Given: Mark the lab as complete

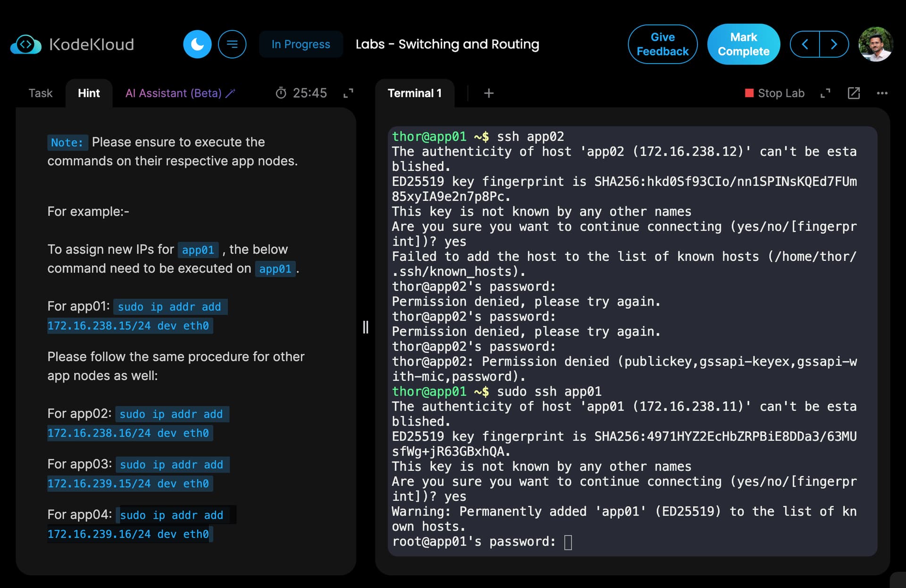Looking at the screenshot, I should coord(743,44).
